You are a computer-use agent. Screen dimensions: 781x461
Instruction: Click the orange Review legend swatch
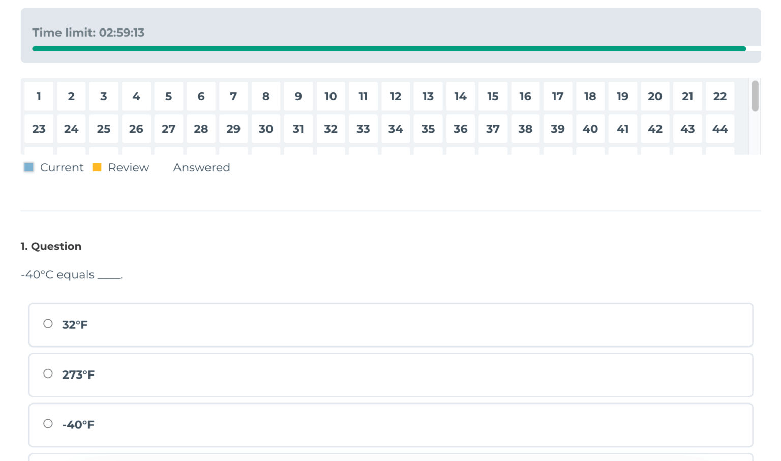(x=97, y=167)
